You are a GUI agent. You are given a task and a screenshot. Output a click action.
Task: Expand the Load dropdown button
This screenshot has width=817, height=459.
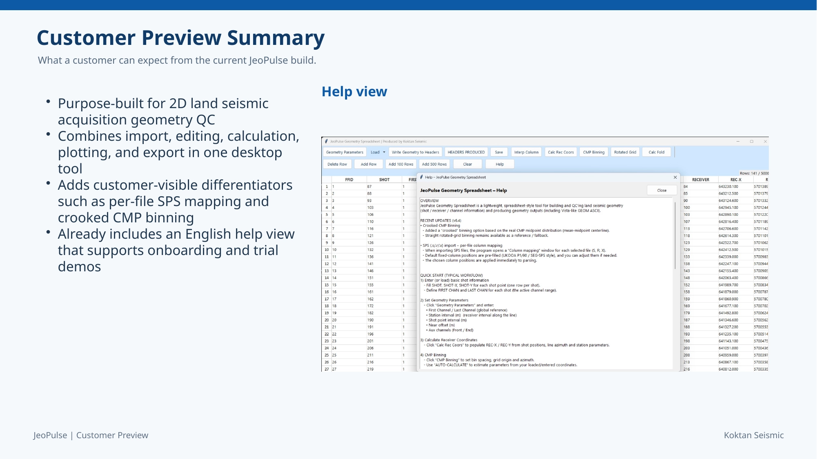(378, 152)
